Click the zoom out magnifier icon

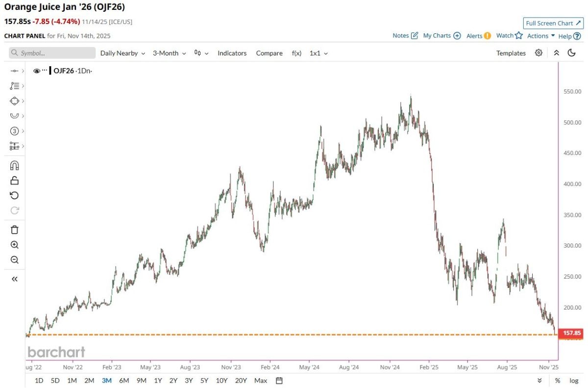pyautogui.click(x=14, y=260)
